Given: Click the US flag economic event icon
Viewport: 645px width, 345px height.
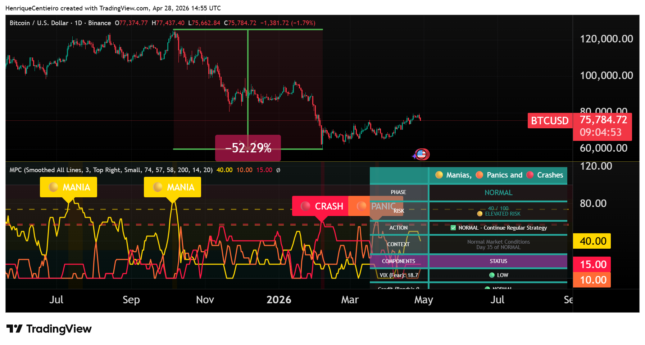Looking at the screenshot, I should (x=421, y=155).
